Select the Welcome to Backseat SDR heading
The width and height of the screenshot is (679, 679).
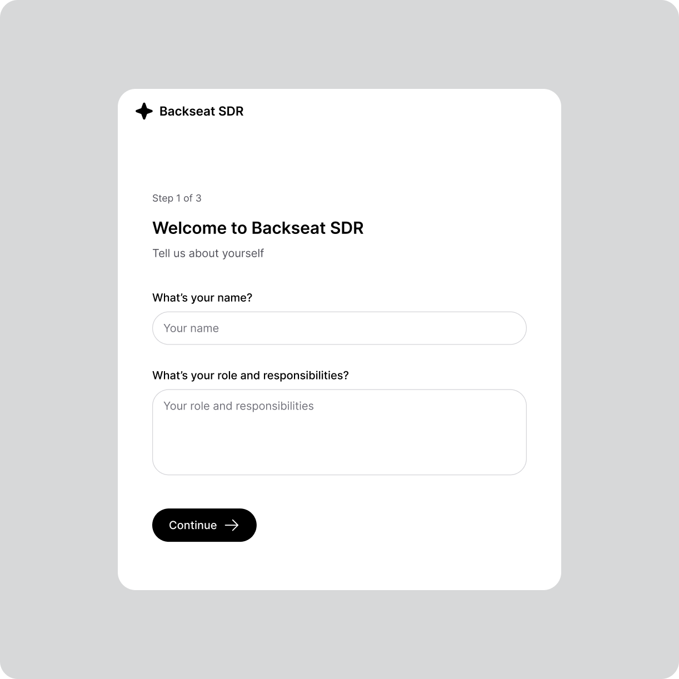(258, 228)
